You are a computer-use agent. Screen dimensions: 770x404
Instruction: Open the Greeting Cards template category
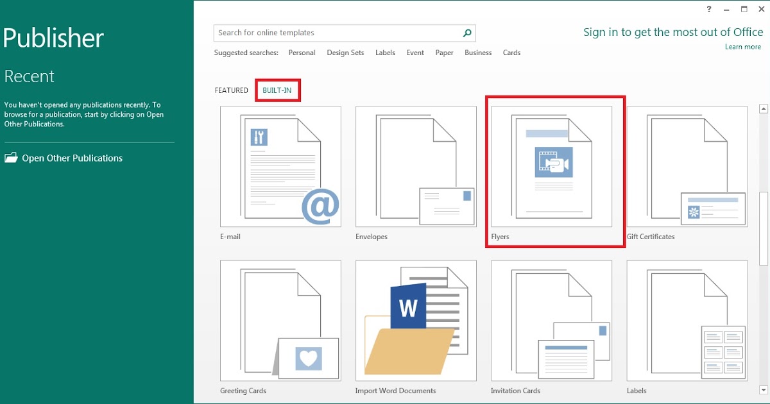pyautogui.click(x=280, y=321)
